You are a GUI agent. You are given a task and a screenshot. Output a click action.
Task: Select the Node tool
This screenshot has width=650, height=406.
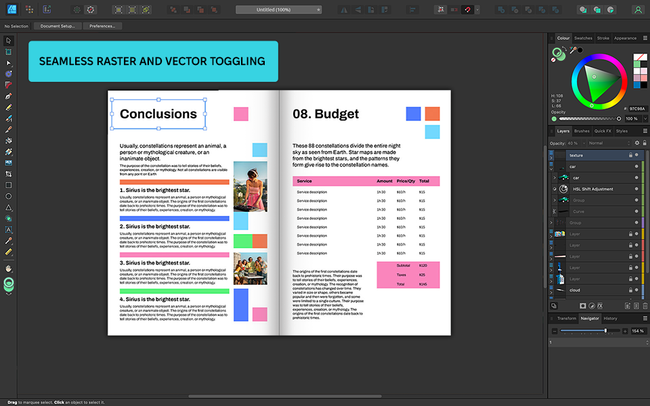pyautogui.click(x=8, y=63)
